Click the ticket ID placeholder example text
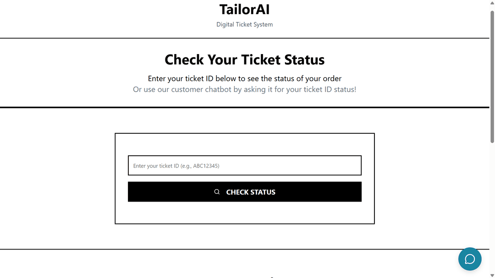 click(x=176, y=166)
